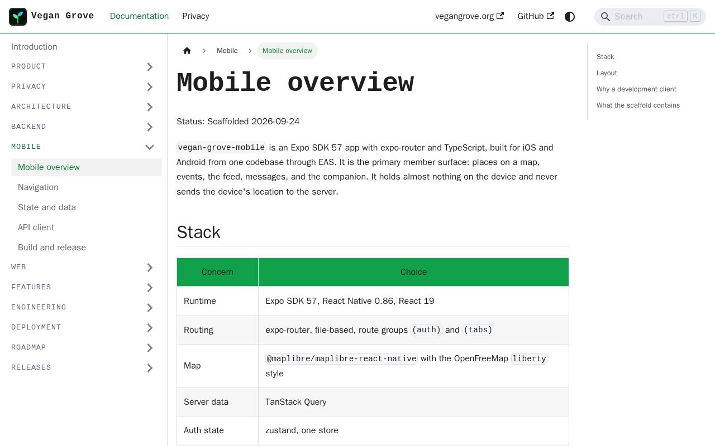This screenshot has width=715, height=446.
Task: Switch to the Documentation nav tab
Action: coord(139,16)
